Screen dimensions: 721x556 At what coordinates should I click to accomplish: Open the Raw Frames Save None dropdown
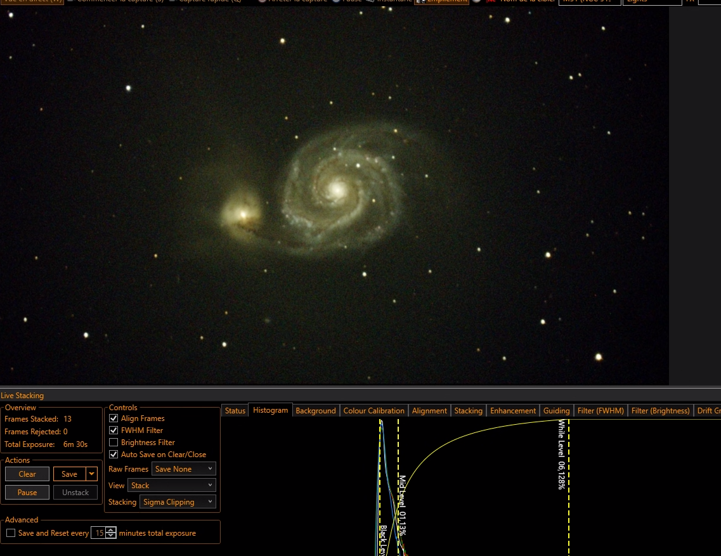click(x=183, y=469)
